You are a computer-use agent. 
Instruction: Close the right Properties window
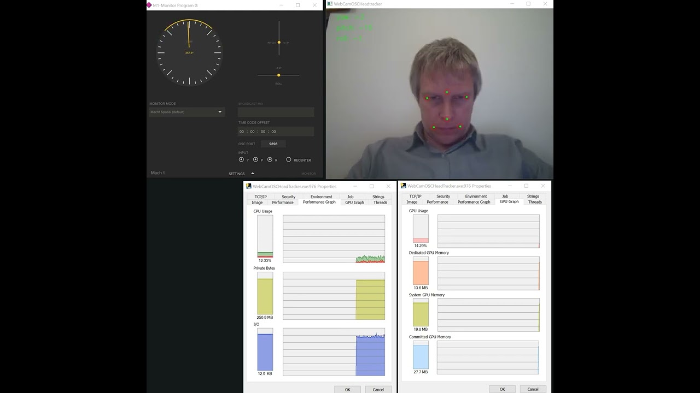(542, 186)
